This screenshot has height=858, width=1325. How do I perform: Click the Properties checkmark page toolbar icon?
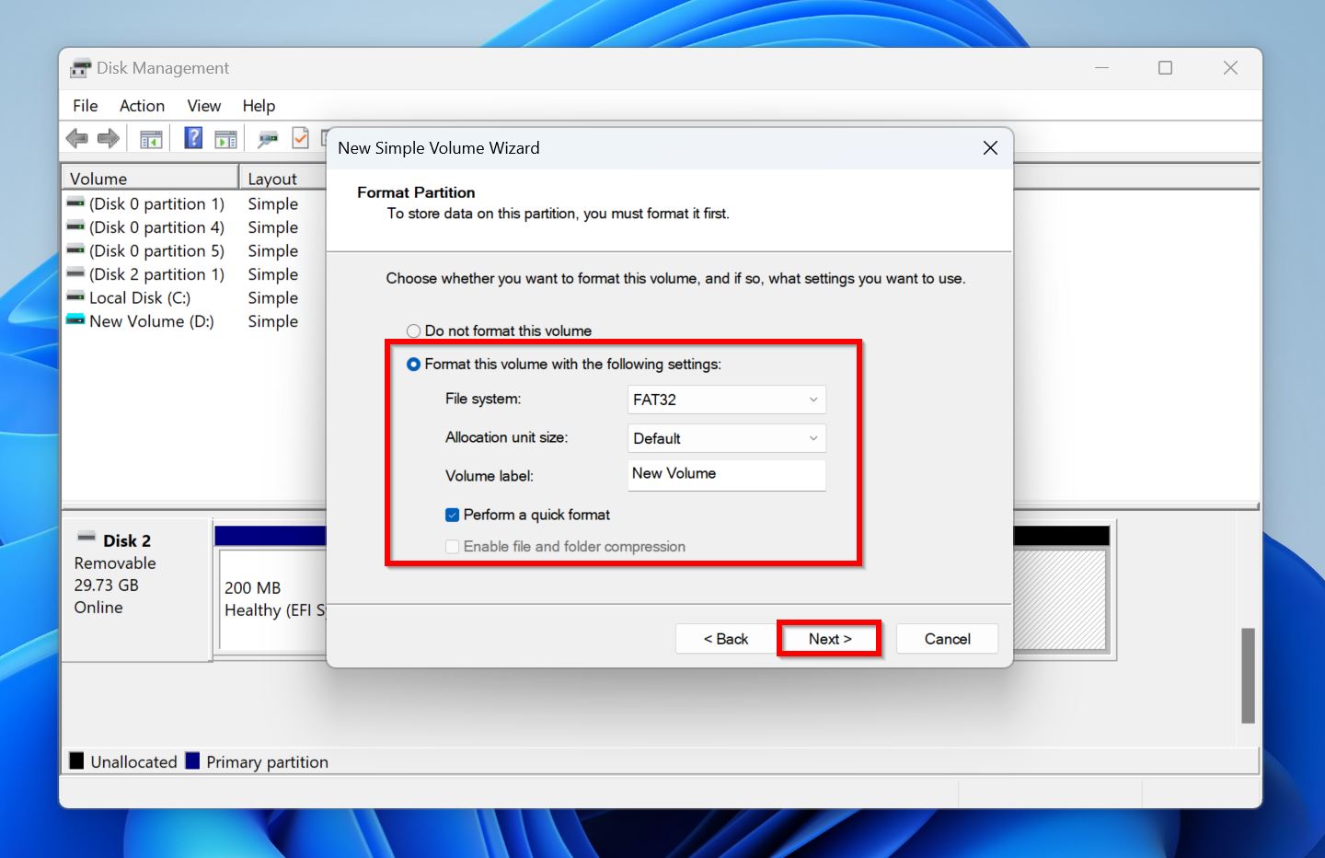point(300,138)
